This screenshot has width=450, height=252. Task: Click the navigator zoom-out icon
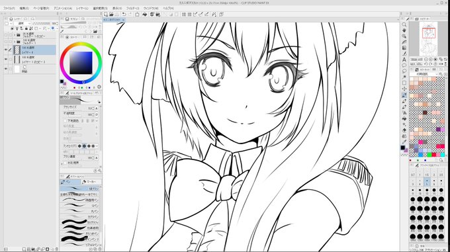(x=426, y=60)
